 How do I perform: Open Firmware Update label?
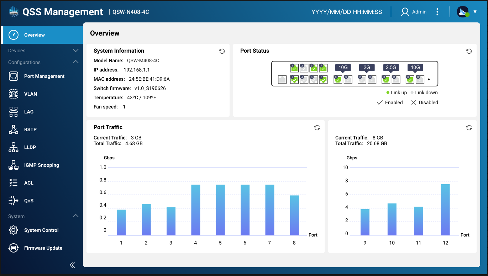tap(43, 248)
